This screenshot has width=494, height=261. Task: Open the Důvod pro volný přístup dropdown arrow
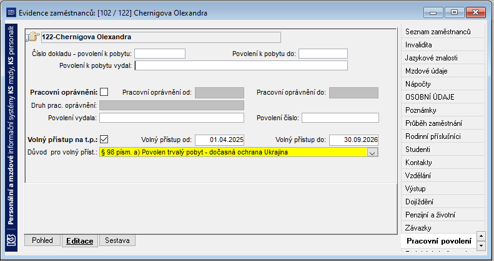point(373,153)
